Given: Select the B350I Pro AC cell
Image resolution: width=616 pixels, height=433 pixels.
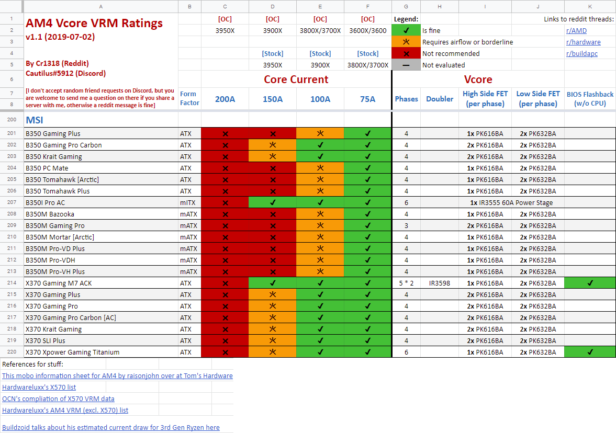Looking at the screenshot, I should (x=101, y=202).
